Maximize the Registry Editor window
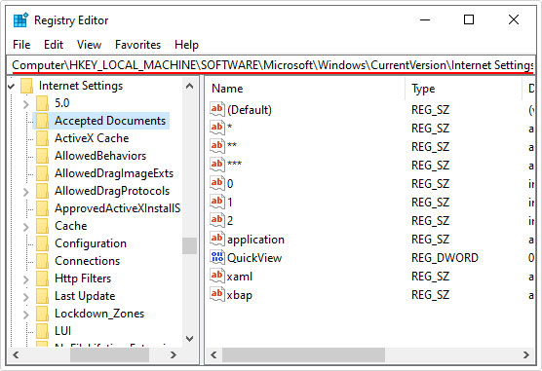This screenshot has width=542, height=371. [x=469, y=19]
